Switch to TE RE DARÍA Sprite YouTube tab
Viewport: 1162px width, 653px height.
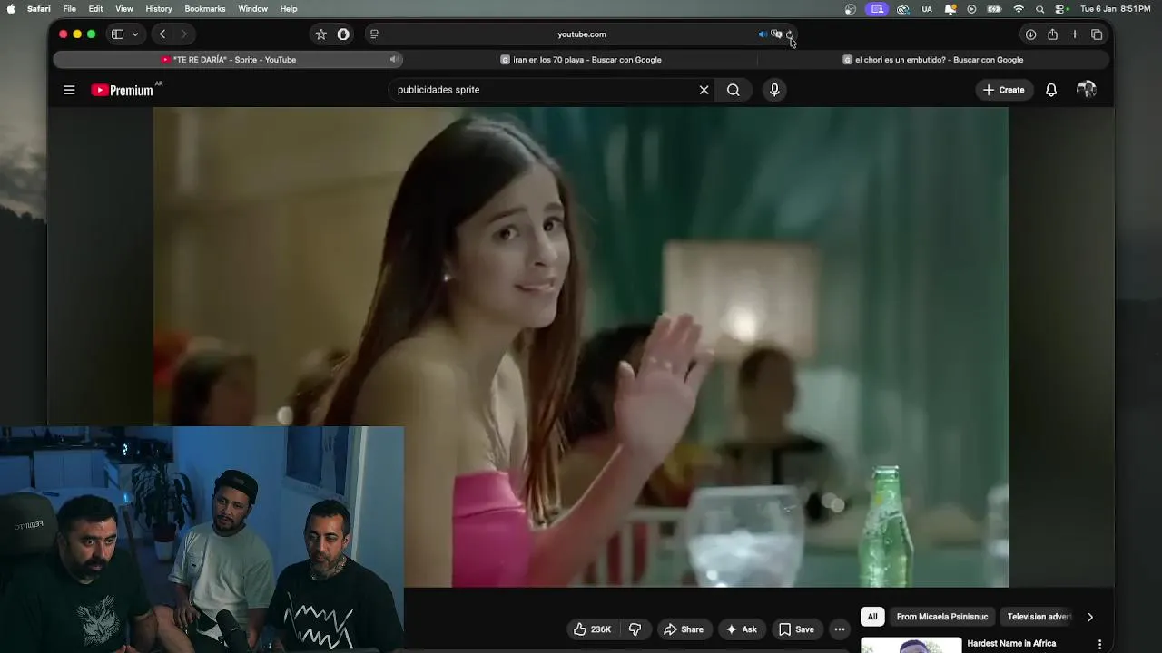click(228, 60)
